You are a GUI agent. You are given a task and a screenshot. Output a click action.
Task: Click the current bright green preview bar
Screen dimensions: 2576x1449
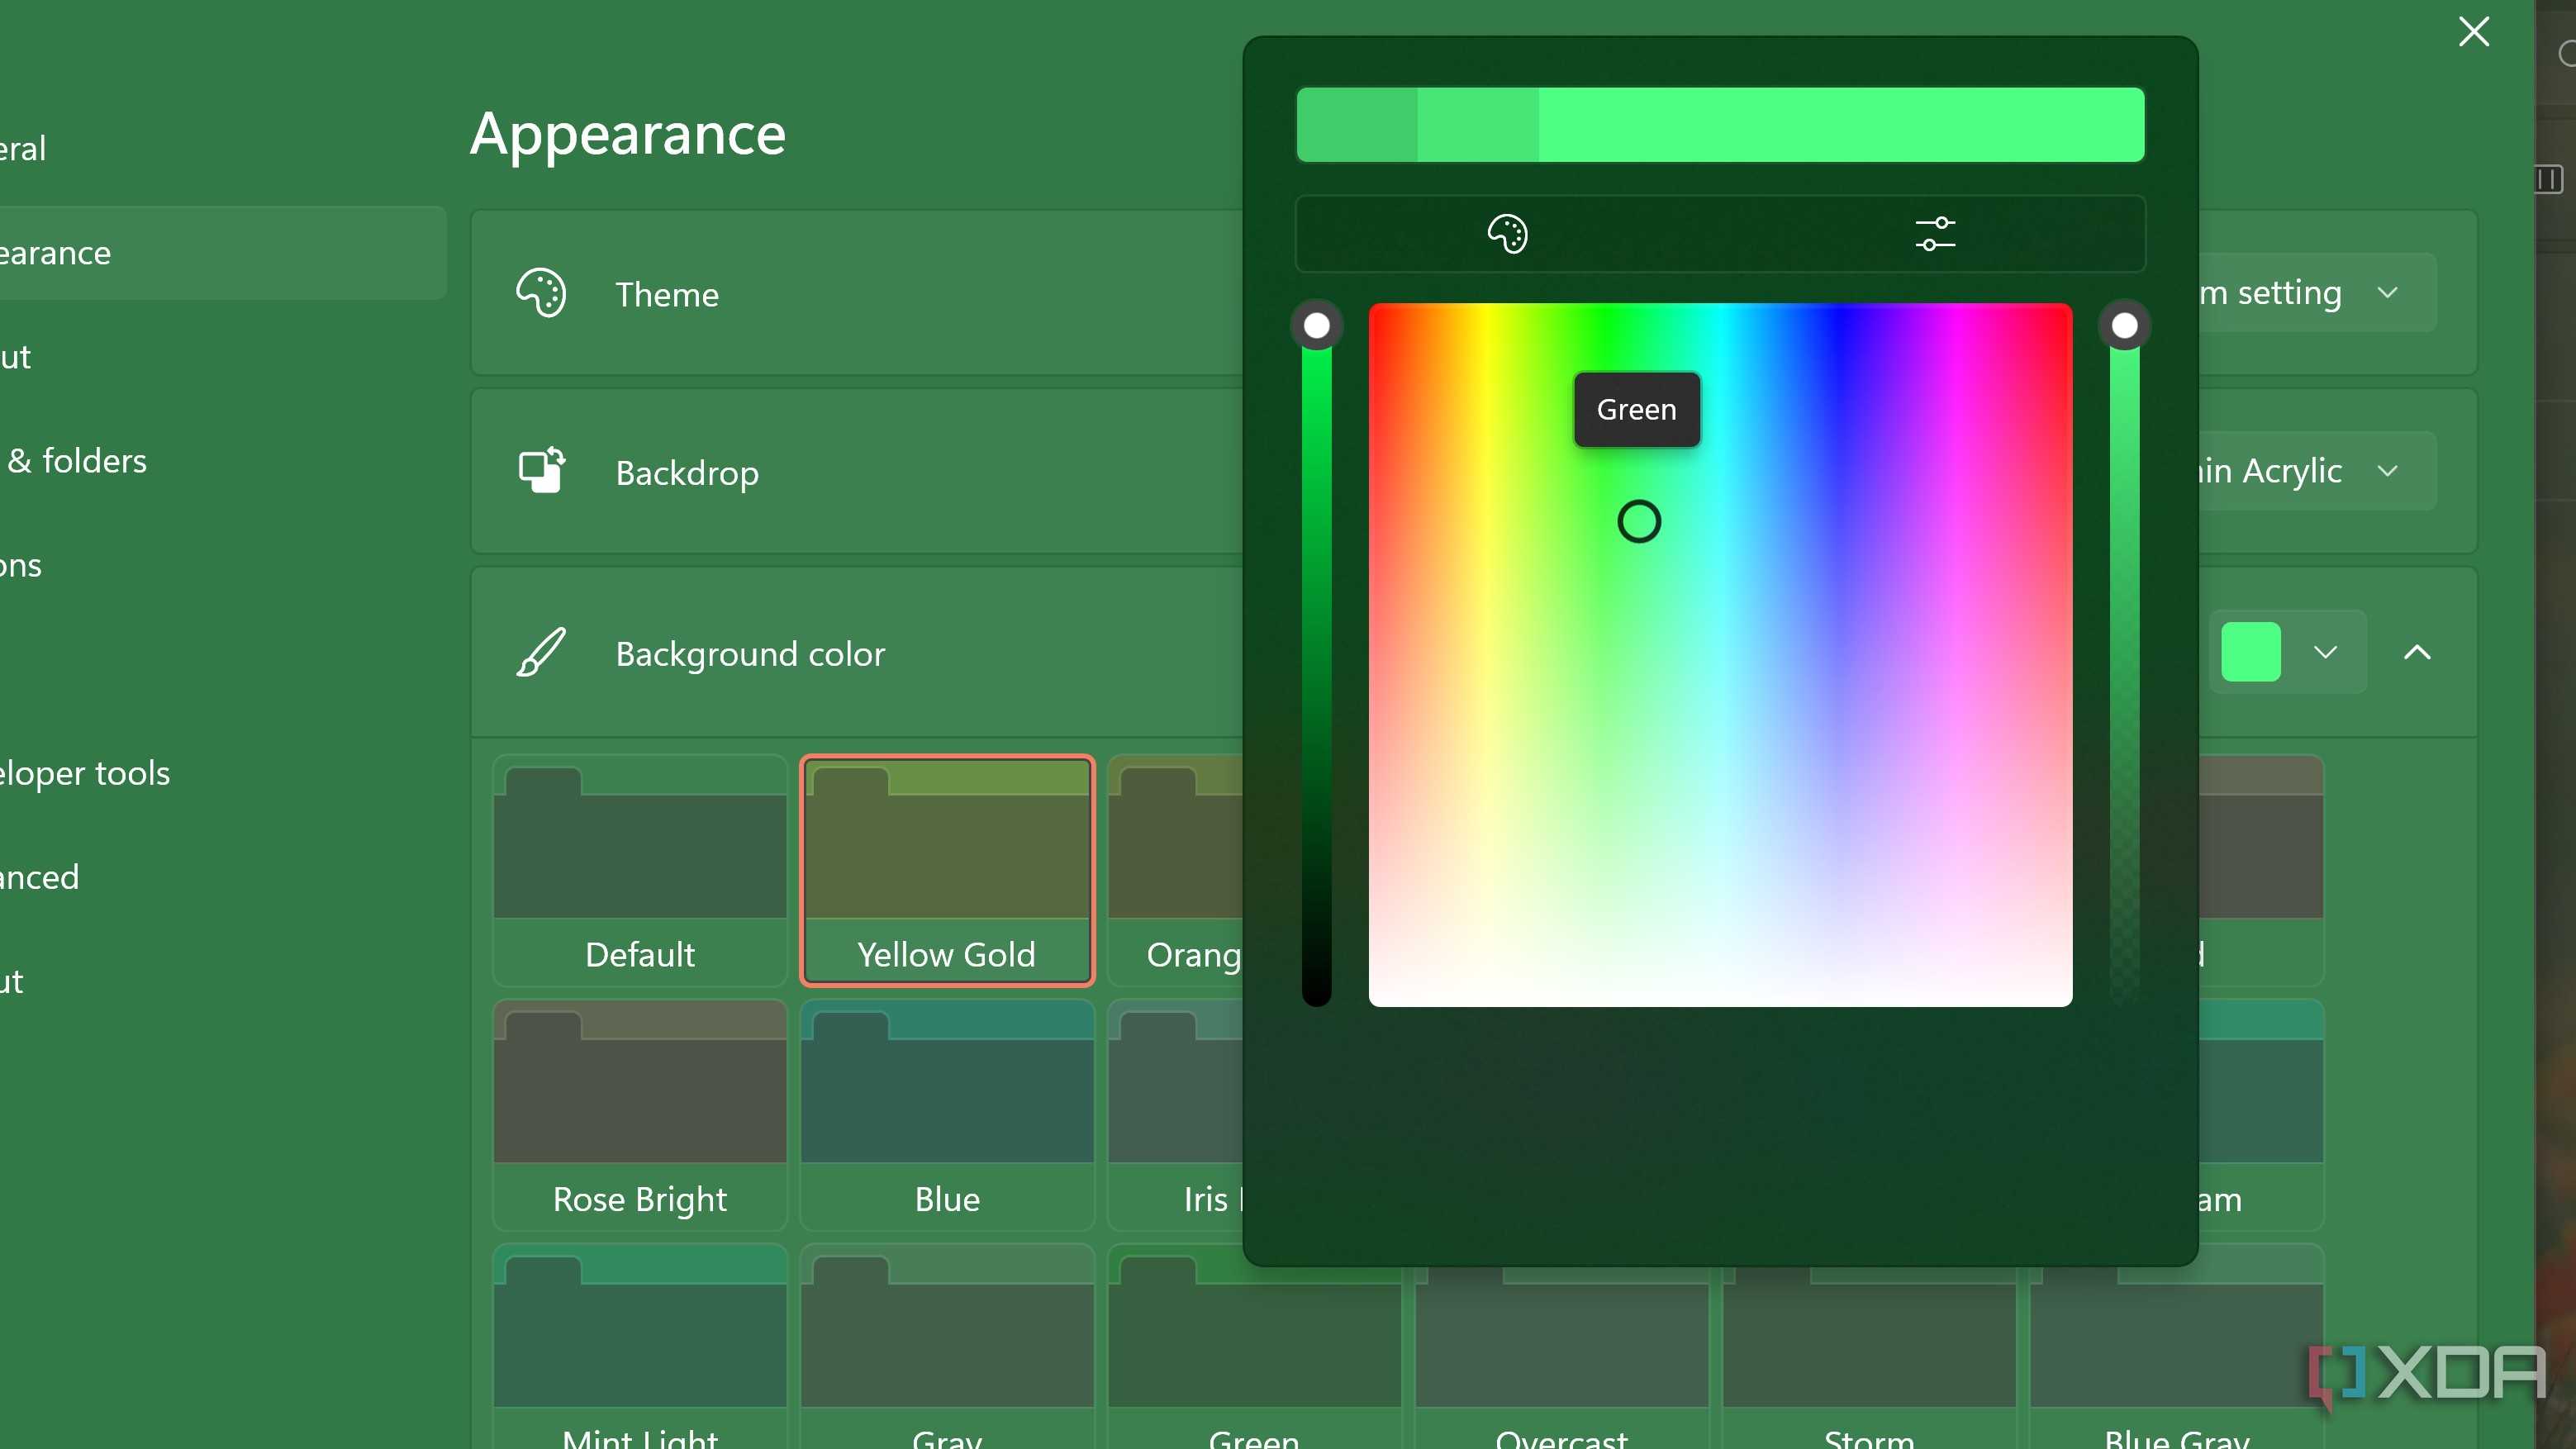click(x=1841, y=125)
